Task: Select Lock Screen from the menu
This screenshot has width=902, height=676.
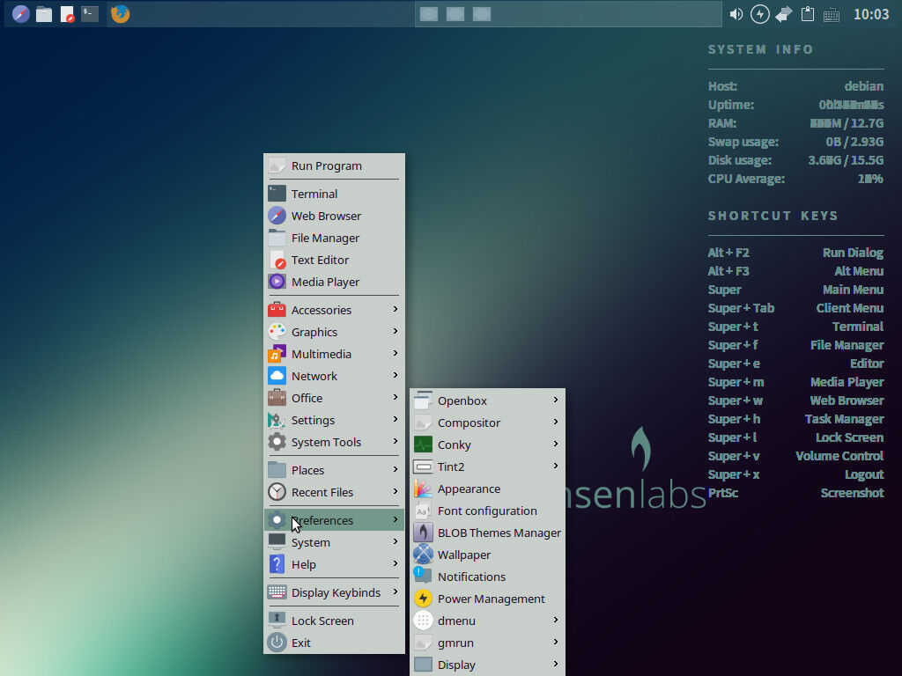Action: click(334, 621)
